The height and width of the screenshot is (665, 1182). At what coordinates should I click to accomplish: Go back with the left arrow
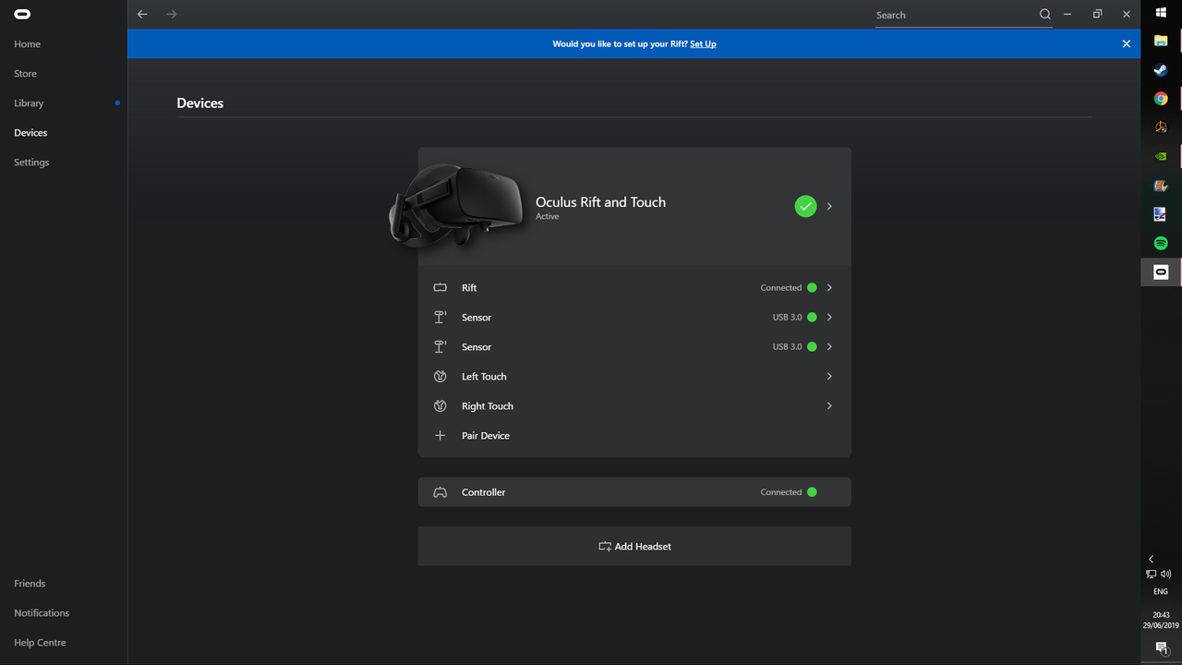click(142, 14)
